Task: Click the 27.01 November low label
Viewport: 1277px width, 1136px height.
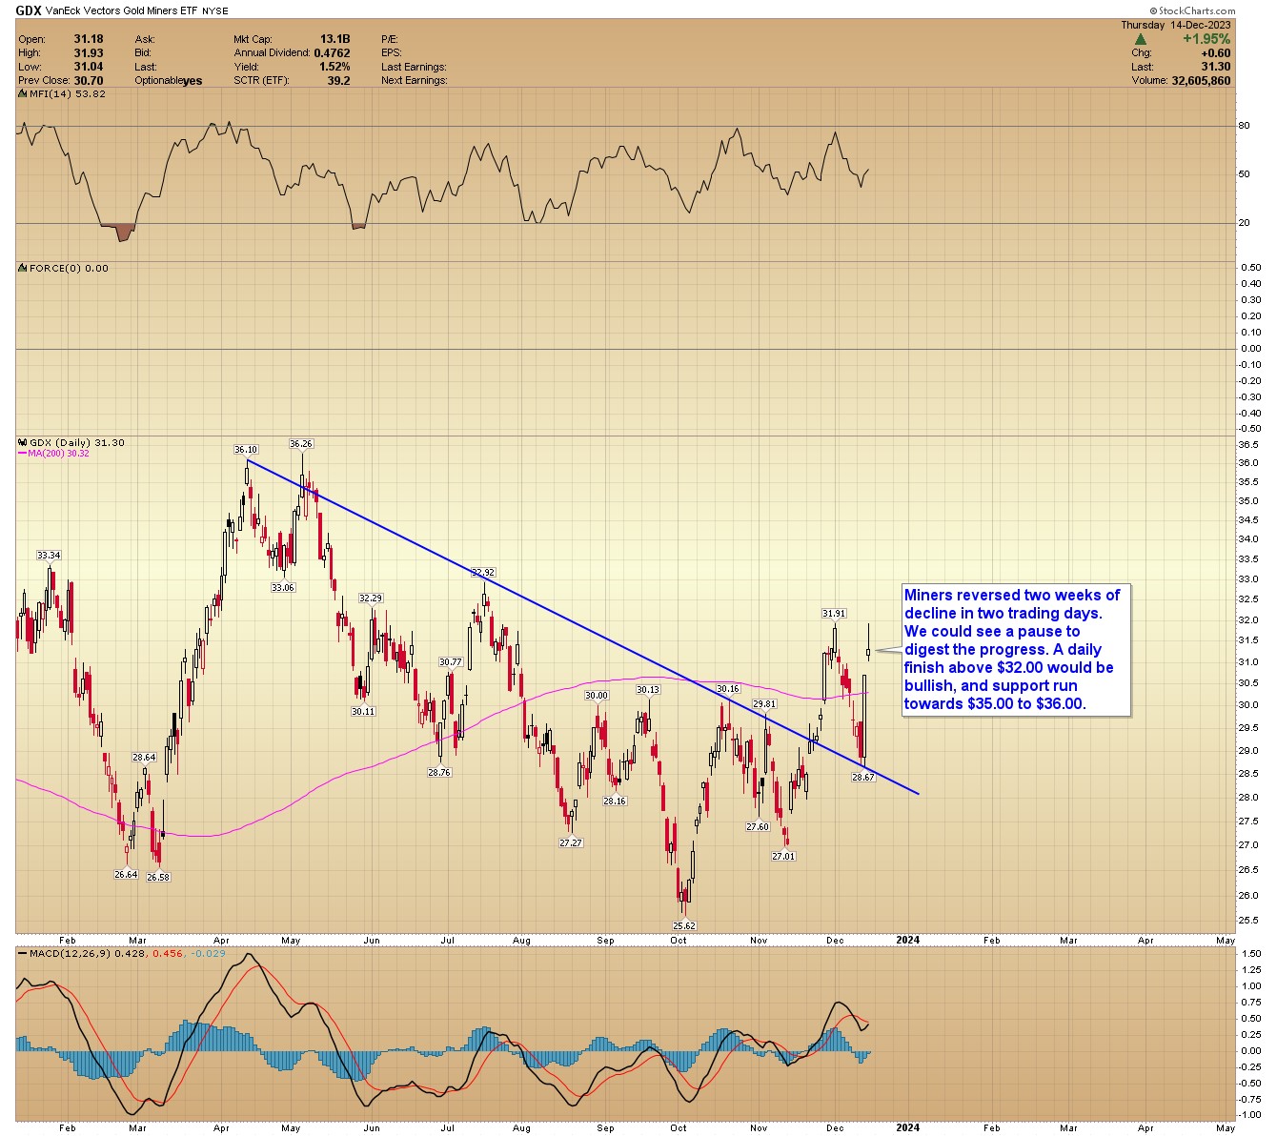Action: point(783,857)
